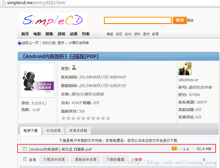Open the slholmes.vc user profile link

[x=188, y=80]
